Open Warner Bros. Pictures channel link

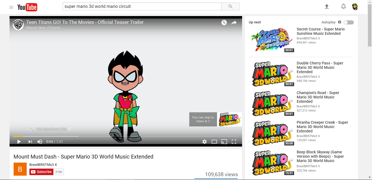point(43,28)
